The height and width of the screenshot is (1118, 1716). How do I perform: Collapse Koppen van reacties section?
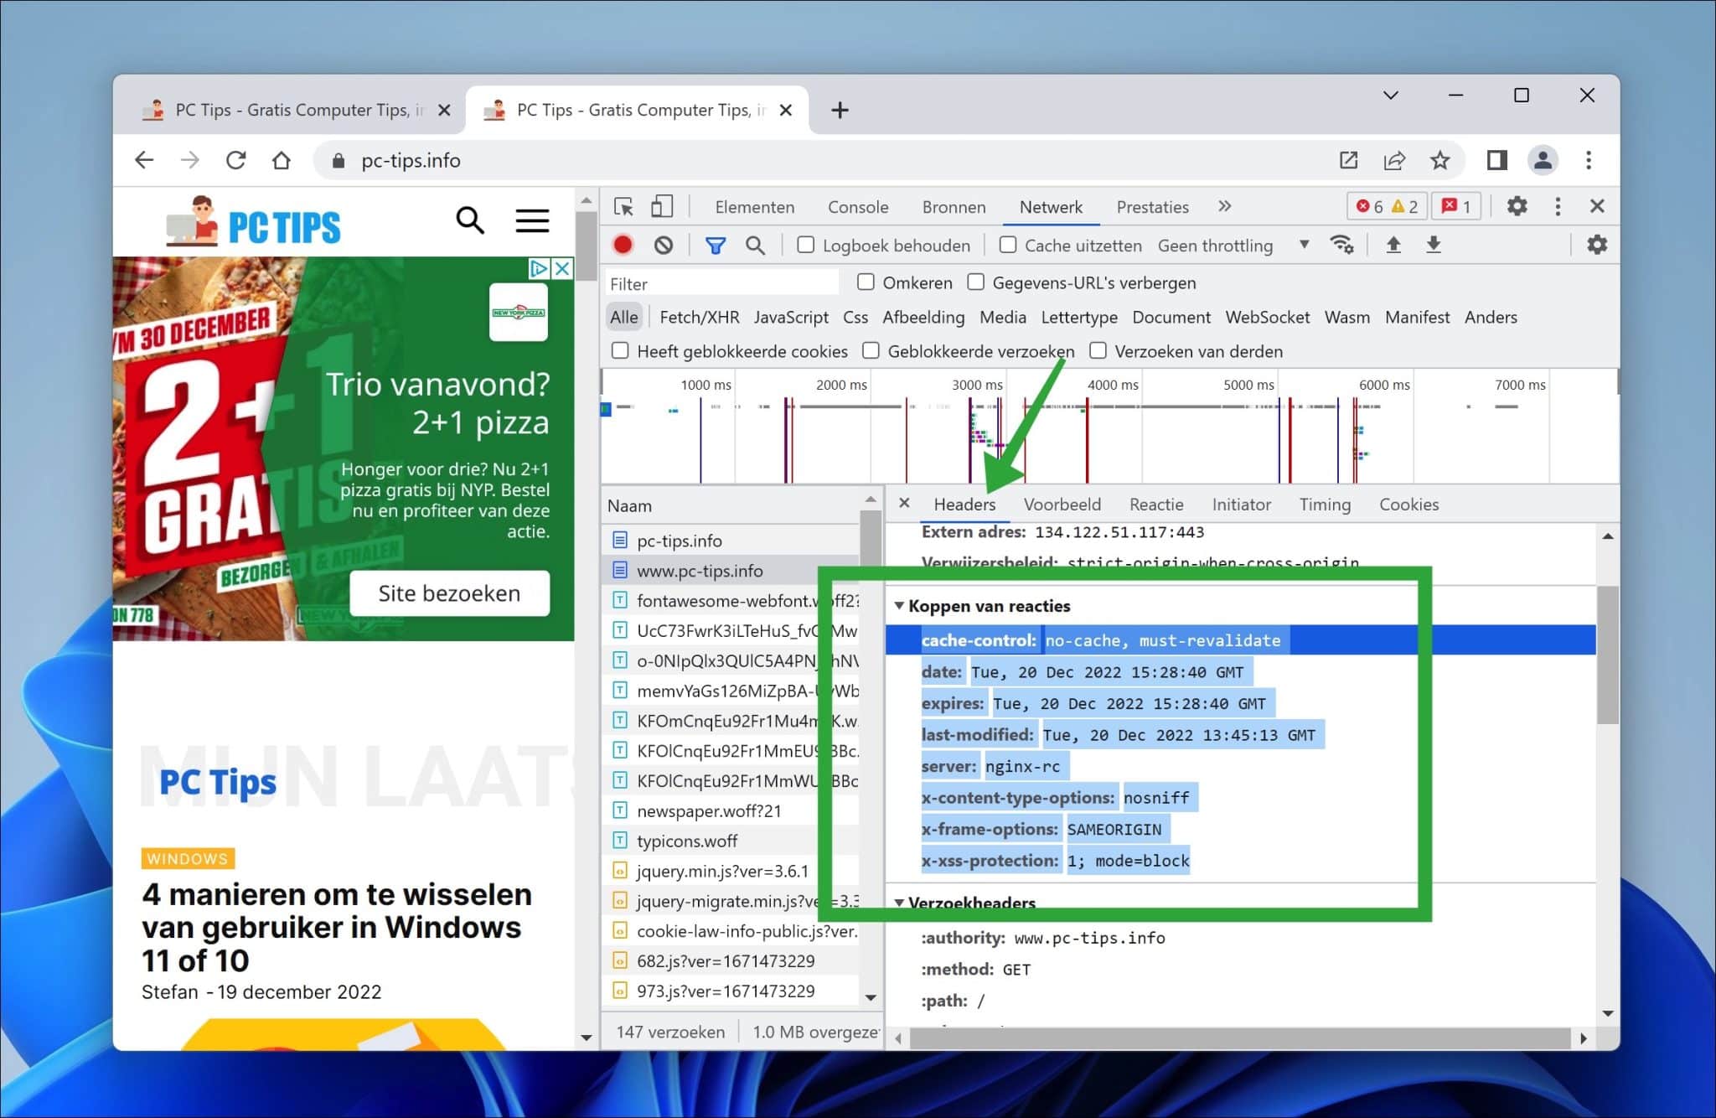899,605
